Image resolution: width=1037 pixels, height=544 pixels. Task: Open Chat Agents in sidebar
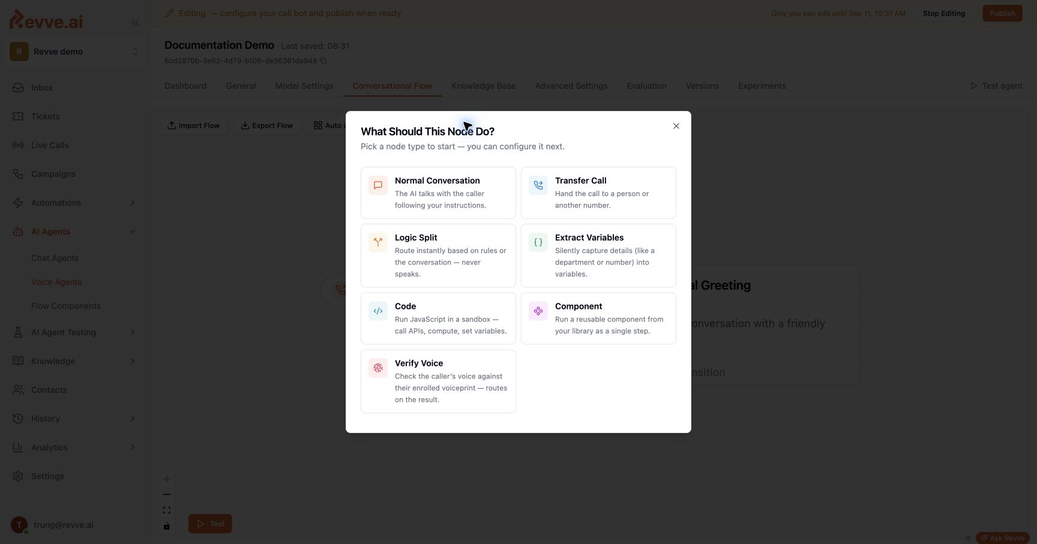point(55,258)
